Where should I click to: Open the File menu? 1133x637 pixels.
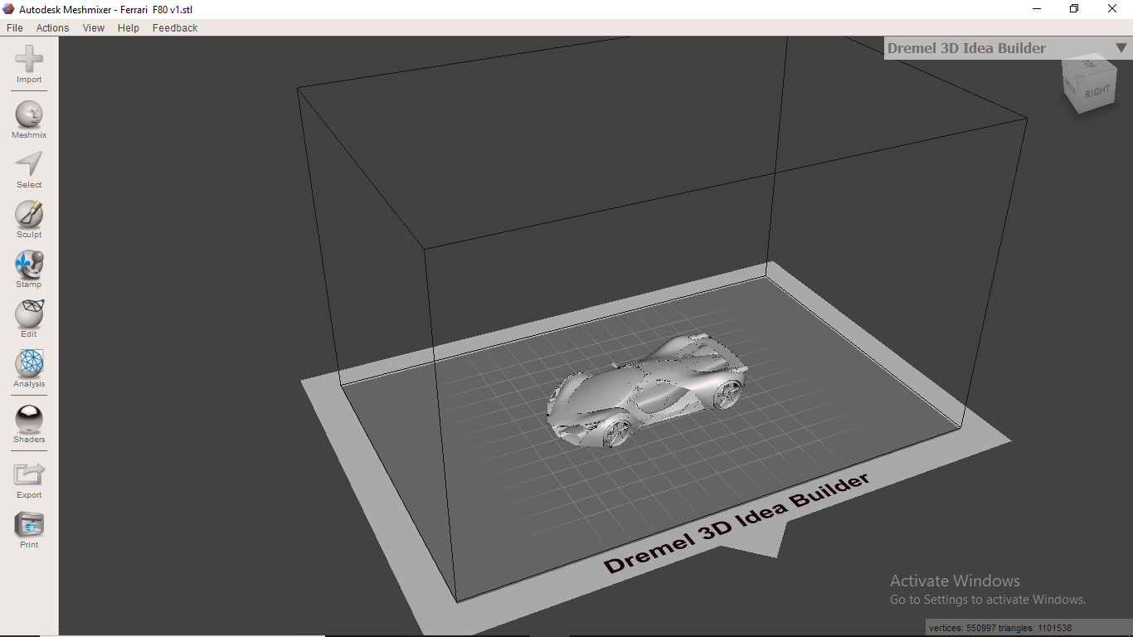click(x=15, y=27)
